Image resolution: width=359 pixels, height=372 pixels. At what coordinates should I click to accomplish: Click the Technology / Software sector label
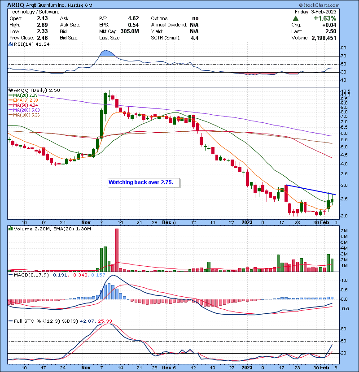click(35, 12)
